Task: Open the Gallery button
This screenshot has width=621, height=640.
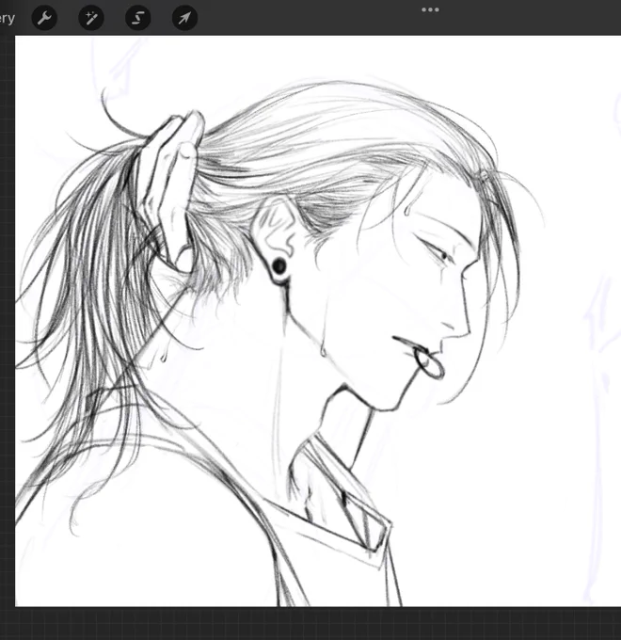Action: click(7, 19)
